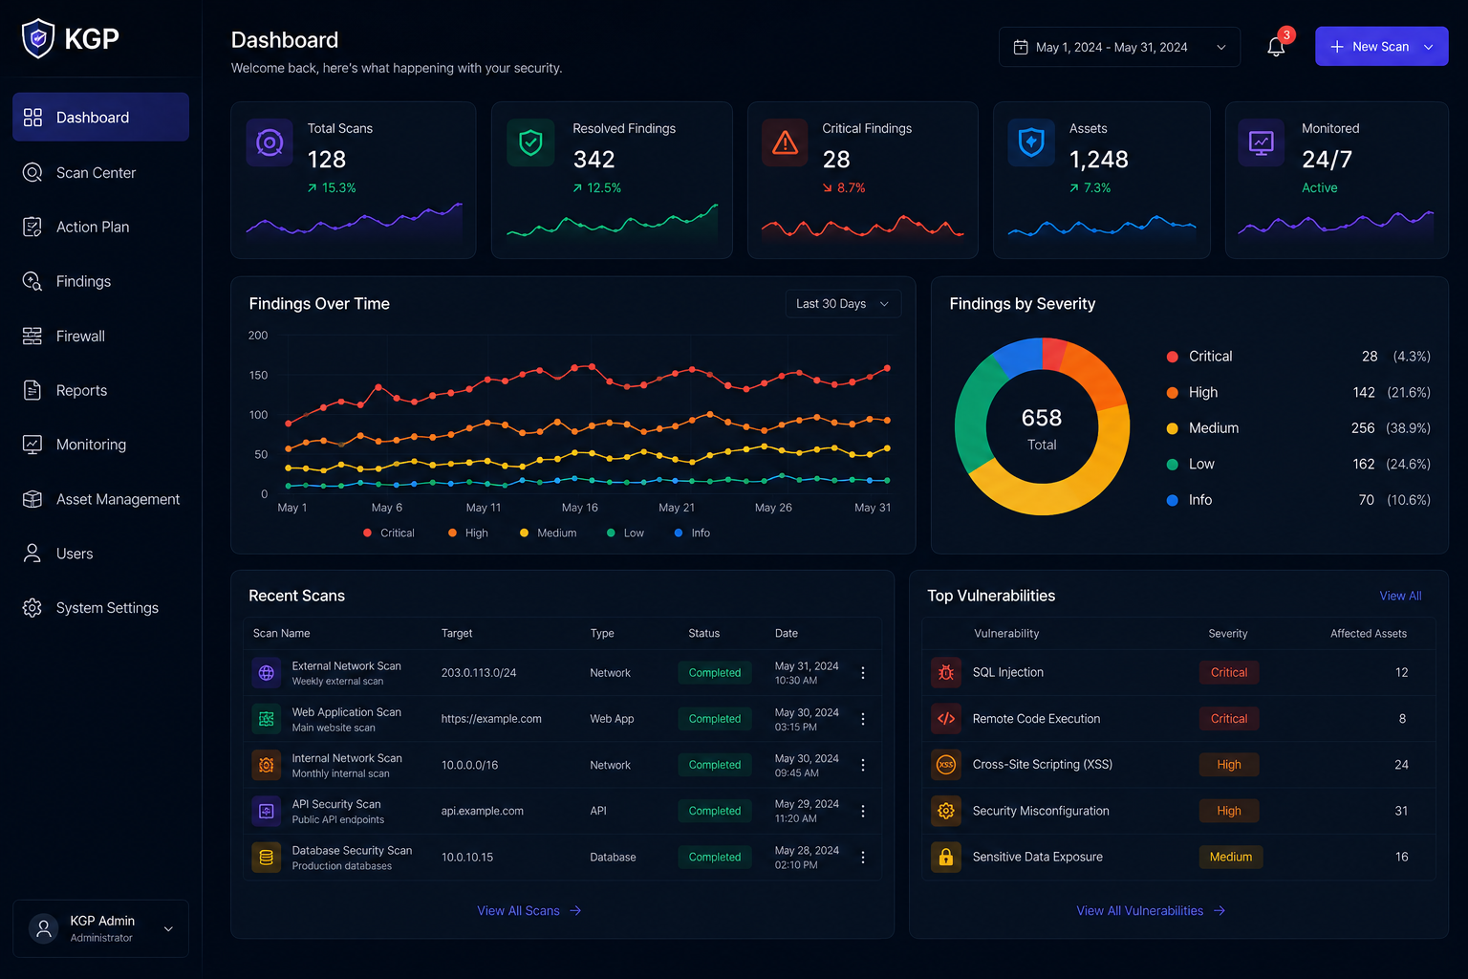Viewport: 1468px width, 979px height.
Task: Open the Last 30 Days dropdown
Action: pos(843,304)
